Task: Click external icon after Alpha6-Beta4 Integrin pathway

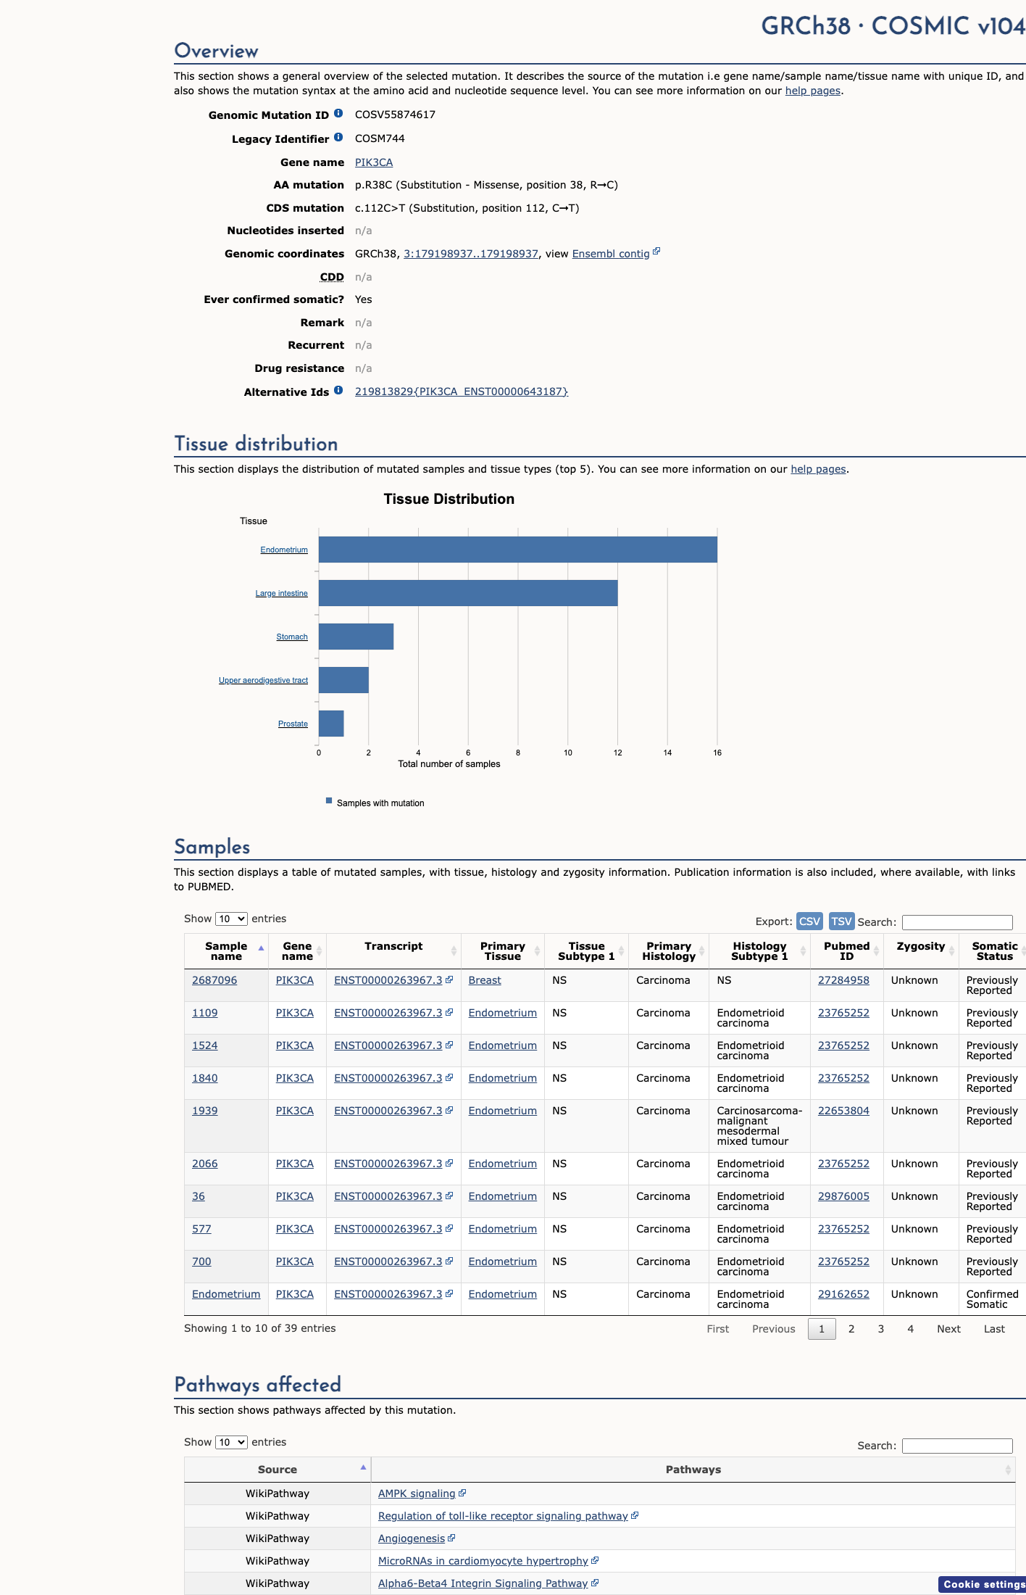Action: (x=595, y=1583)
